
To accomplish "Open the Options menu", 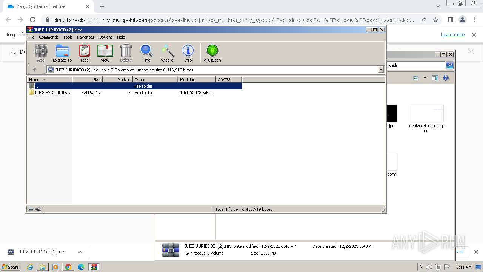I will click(106, 37).
